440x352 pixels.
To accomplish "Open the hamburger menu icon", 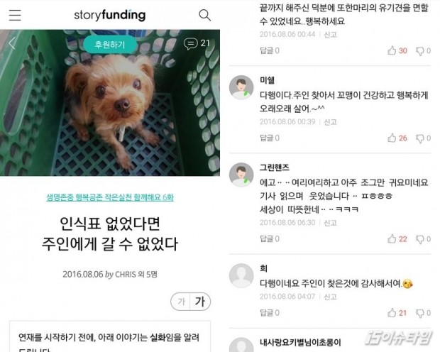I will click(x=15, y=15).
